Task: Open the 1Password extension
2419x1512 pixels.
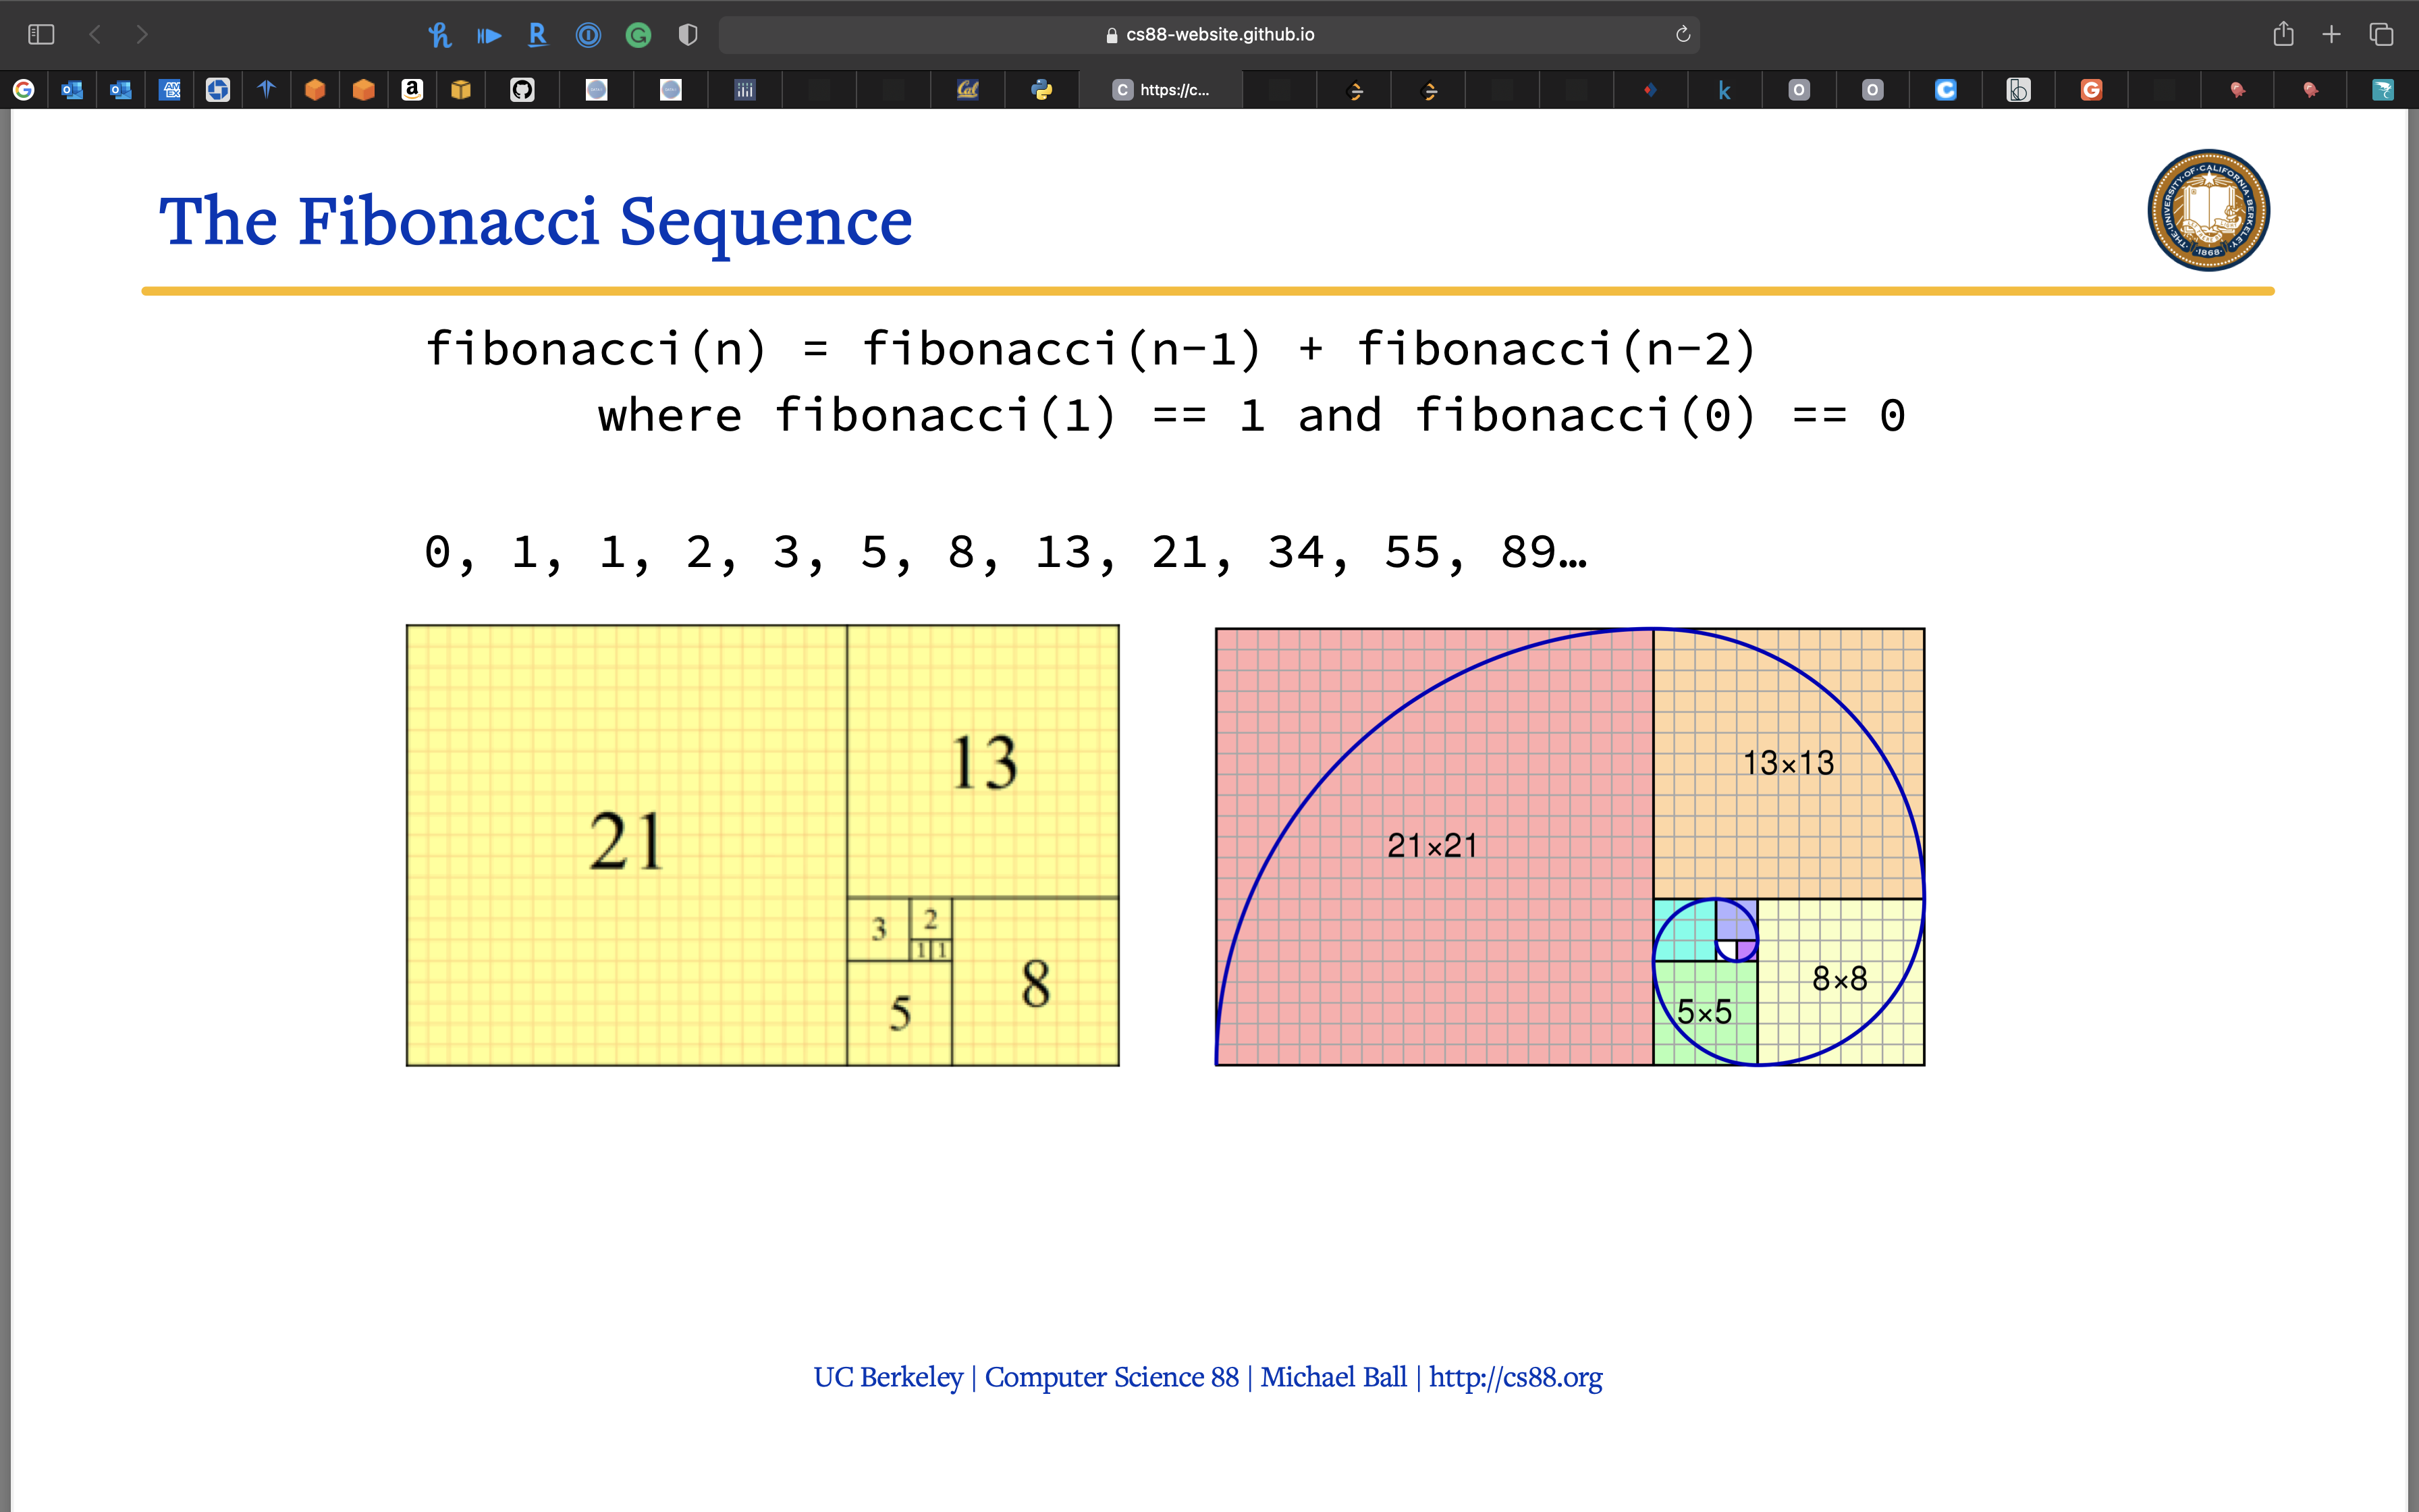Action: tap(588, 35)
